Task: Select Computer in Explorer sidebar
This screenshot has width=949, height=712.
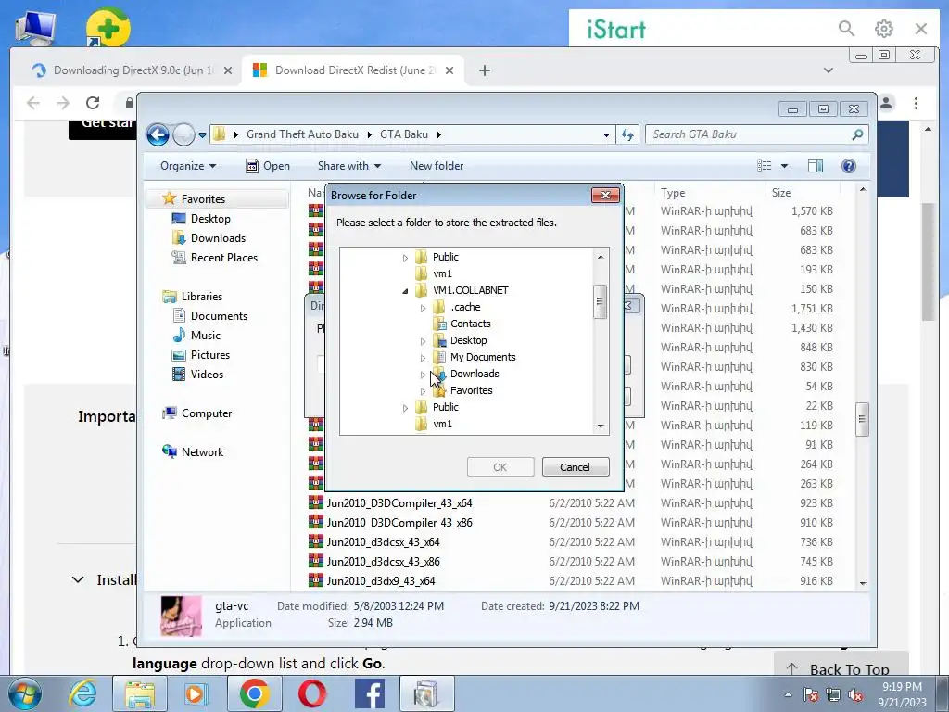Action: click(206, 413)
